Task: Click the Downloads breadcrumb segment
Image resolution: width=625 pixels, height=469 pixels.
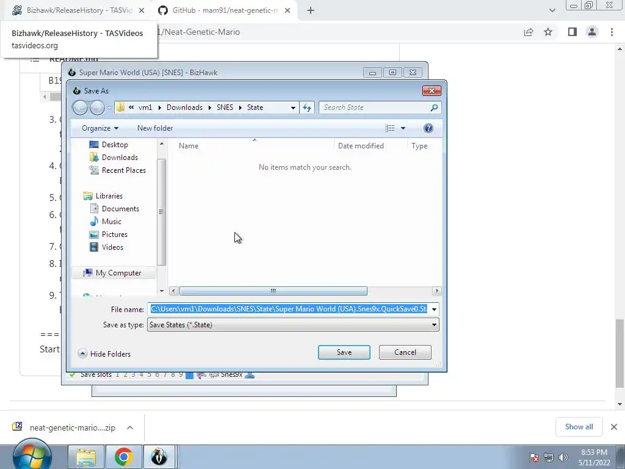Action: [x=184, y=107]
